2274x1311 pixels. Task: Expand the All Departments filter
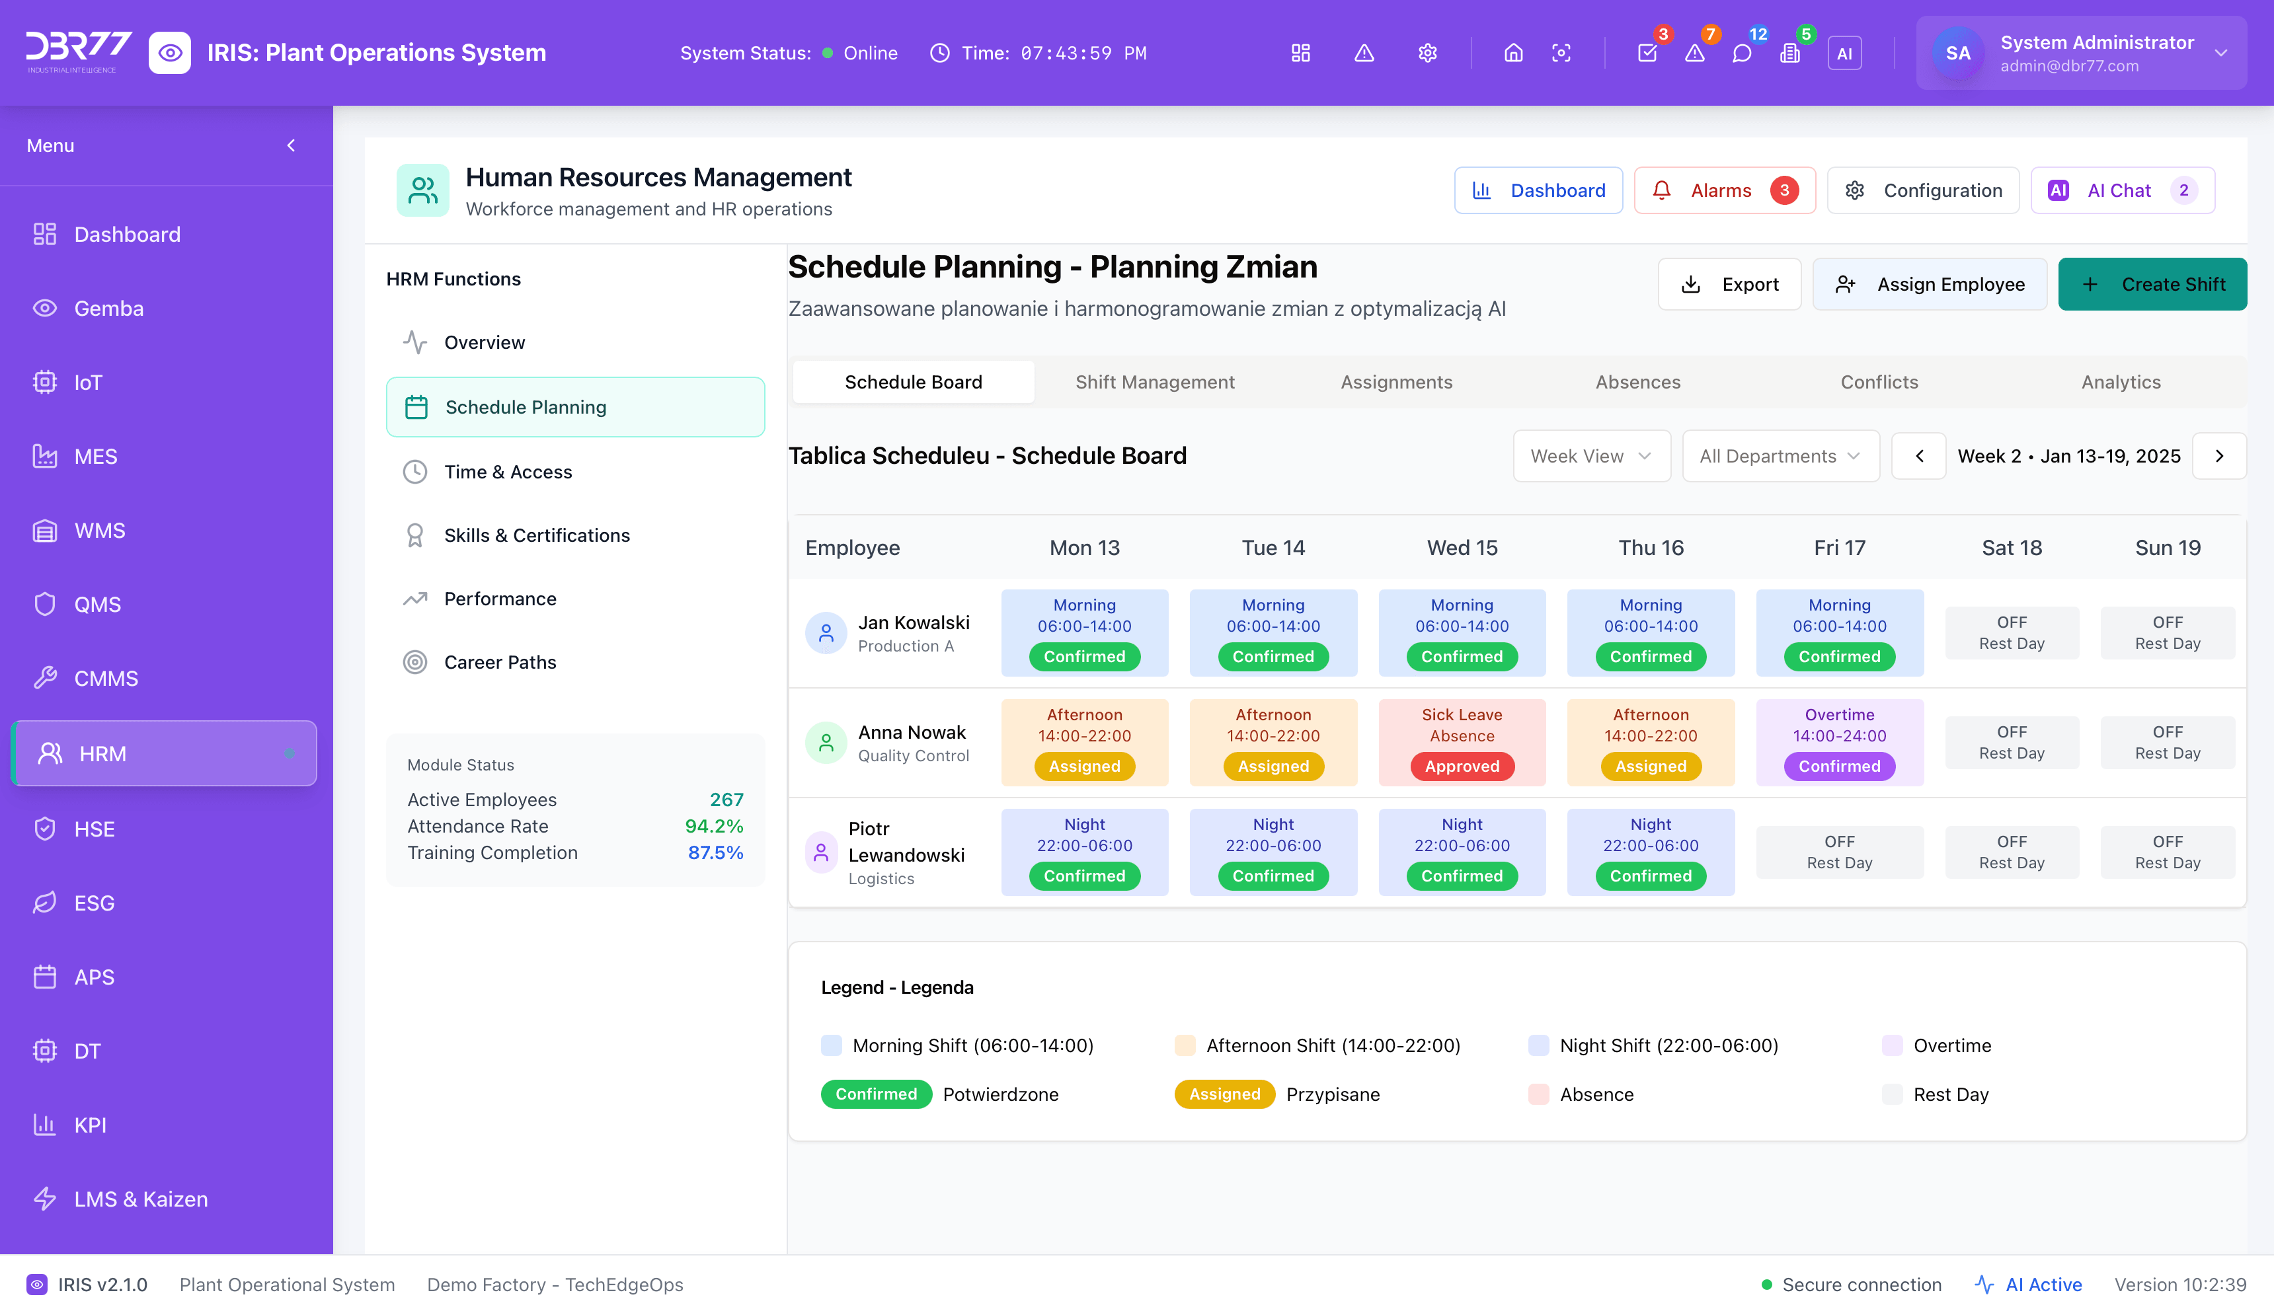(1780, 455)
